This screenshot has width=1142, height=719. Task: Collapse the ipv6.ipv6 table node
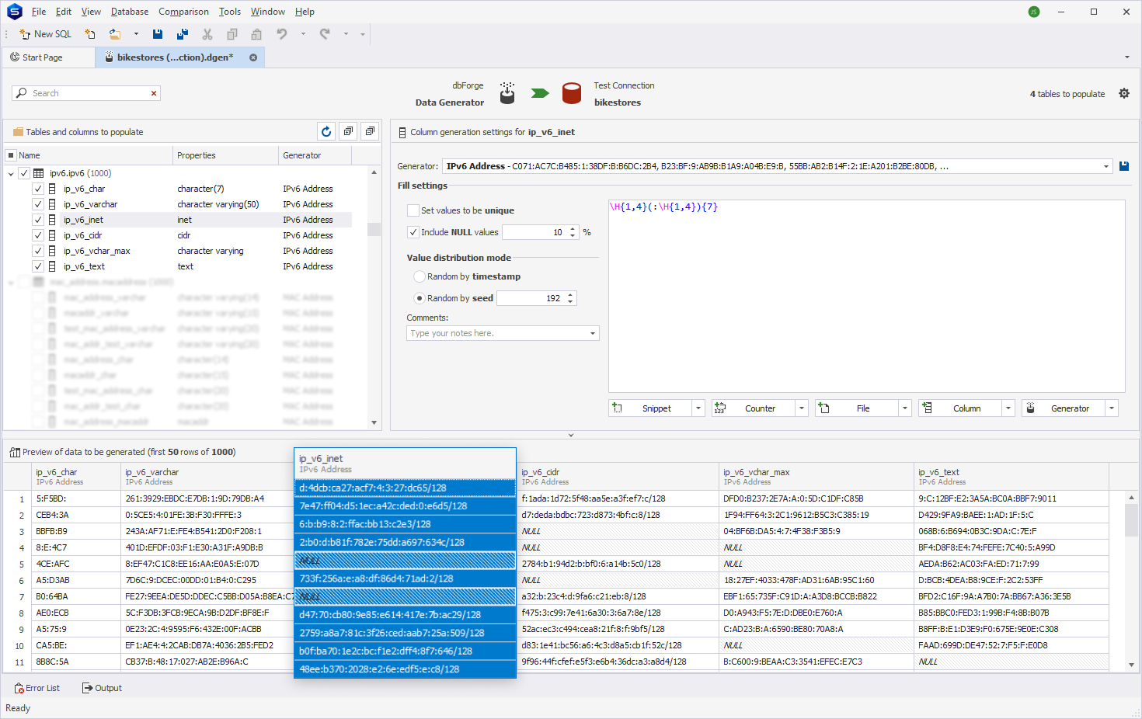(11, 173)
